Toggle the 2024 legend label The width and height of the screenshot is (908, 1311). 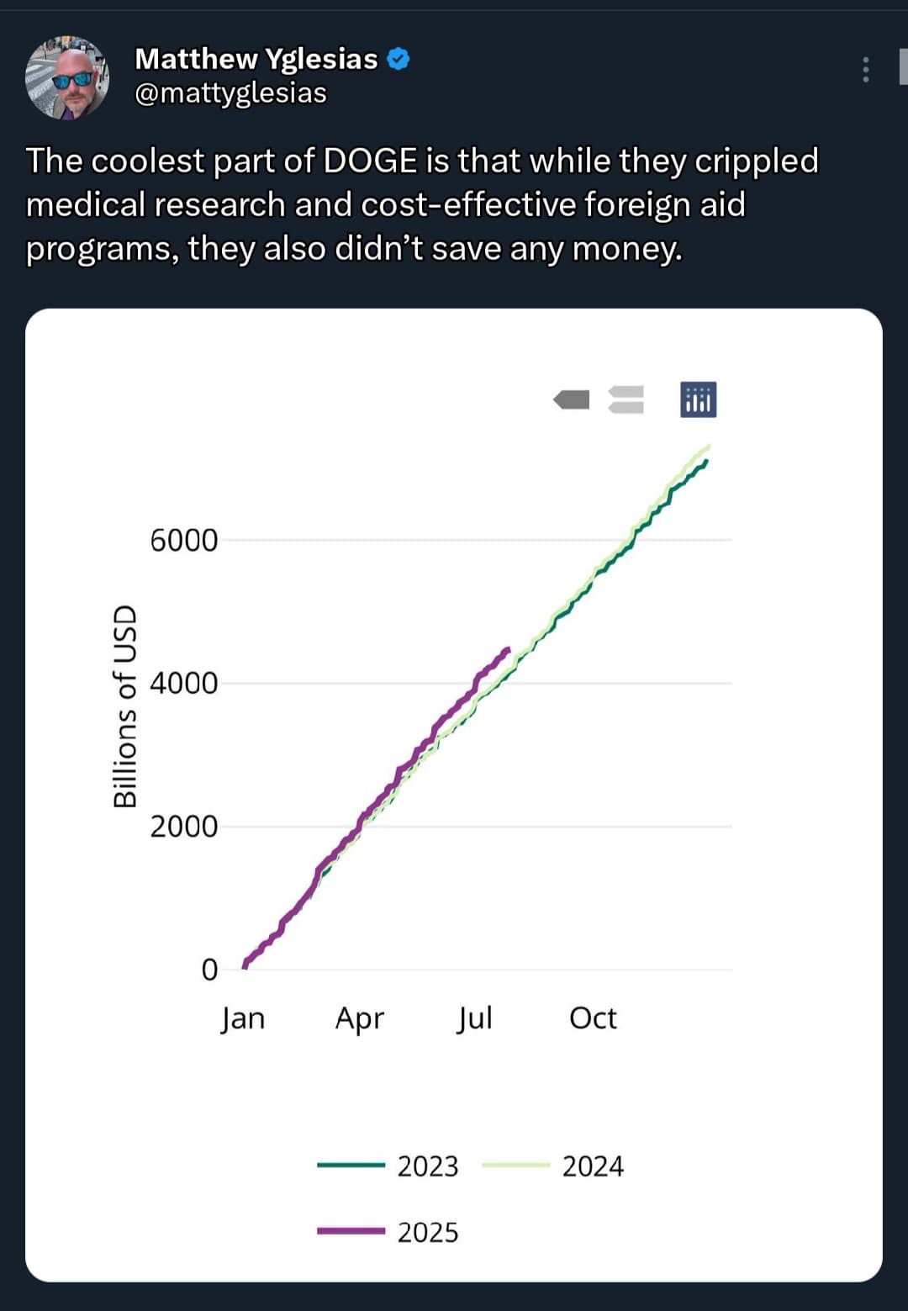(593, 1166)
